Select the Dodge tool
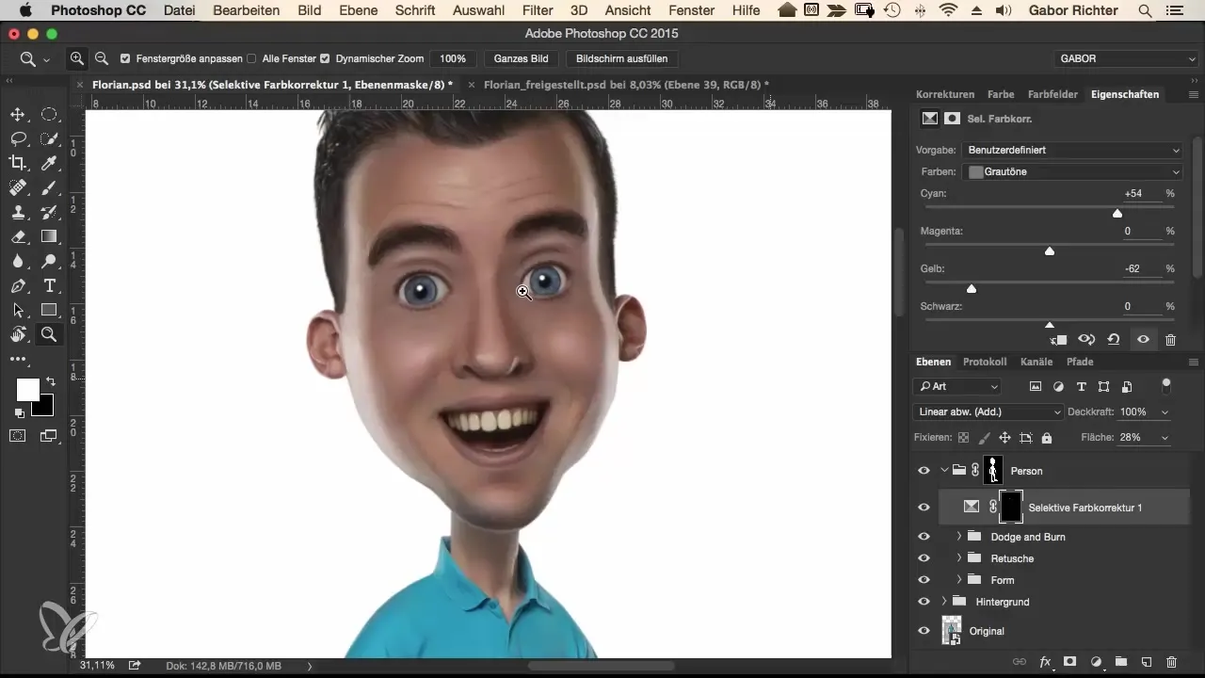Screen dimensions: 1205x678 49,261
